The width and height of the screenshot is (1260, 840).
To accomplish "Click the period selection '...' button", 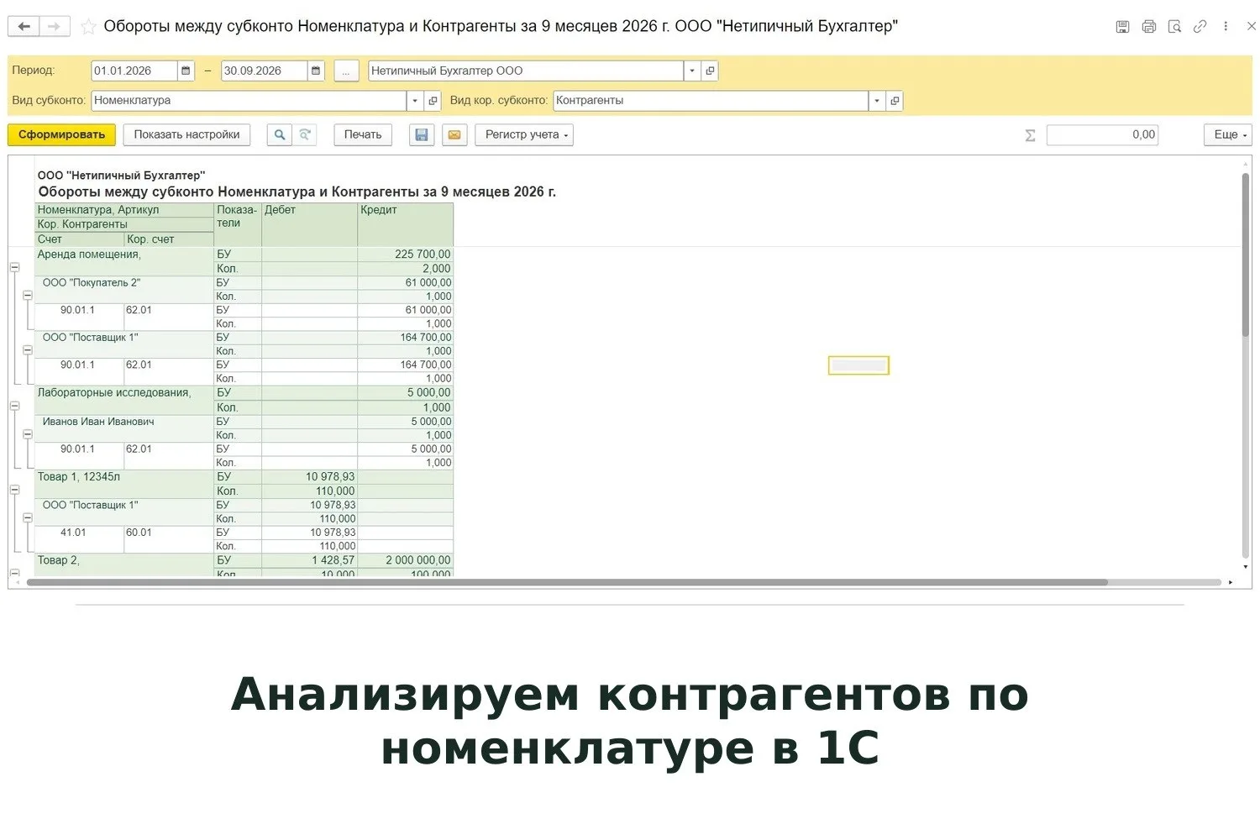I will (346, 71).
